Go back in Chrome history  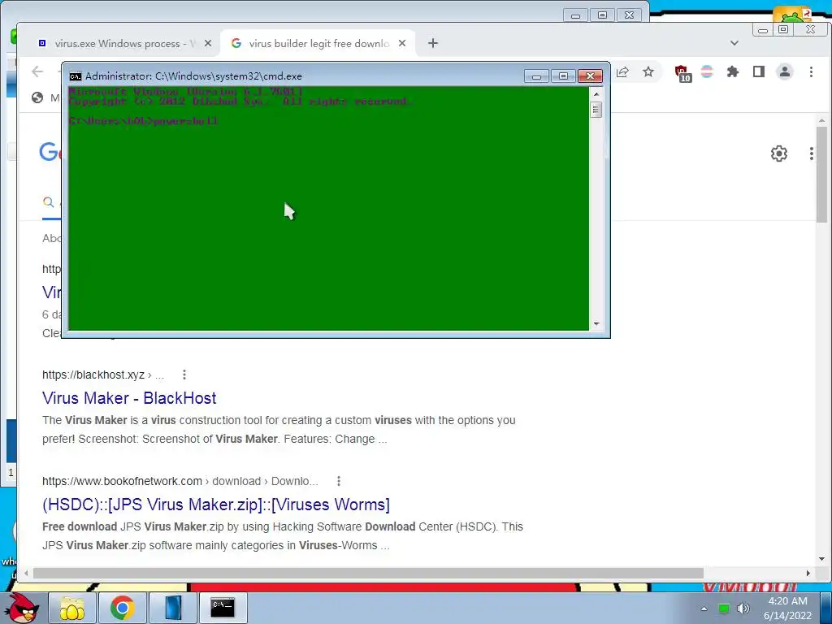[x=37, y=71]
